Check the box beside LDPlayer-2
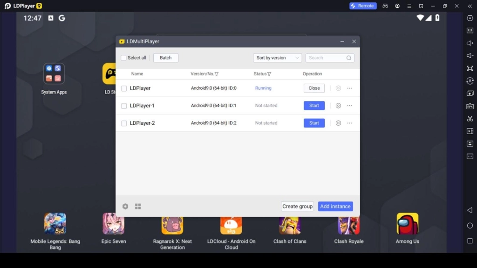Screen dimensions: 477x268 tap(123, 123)
